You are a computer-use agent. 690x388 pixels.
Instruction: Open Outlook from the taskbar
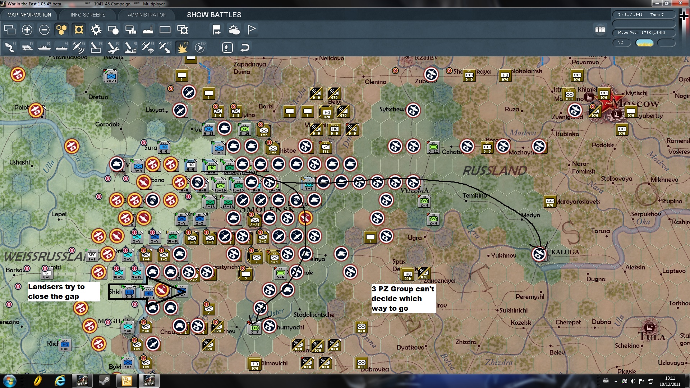126,381
